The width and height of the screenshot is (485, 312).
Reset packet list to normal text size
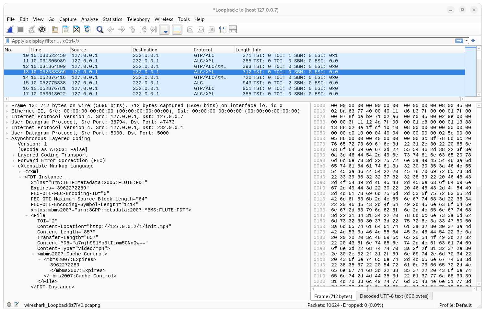(x=211, y=29)
